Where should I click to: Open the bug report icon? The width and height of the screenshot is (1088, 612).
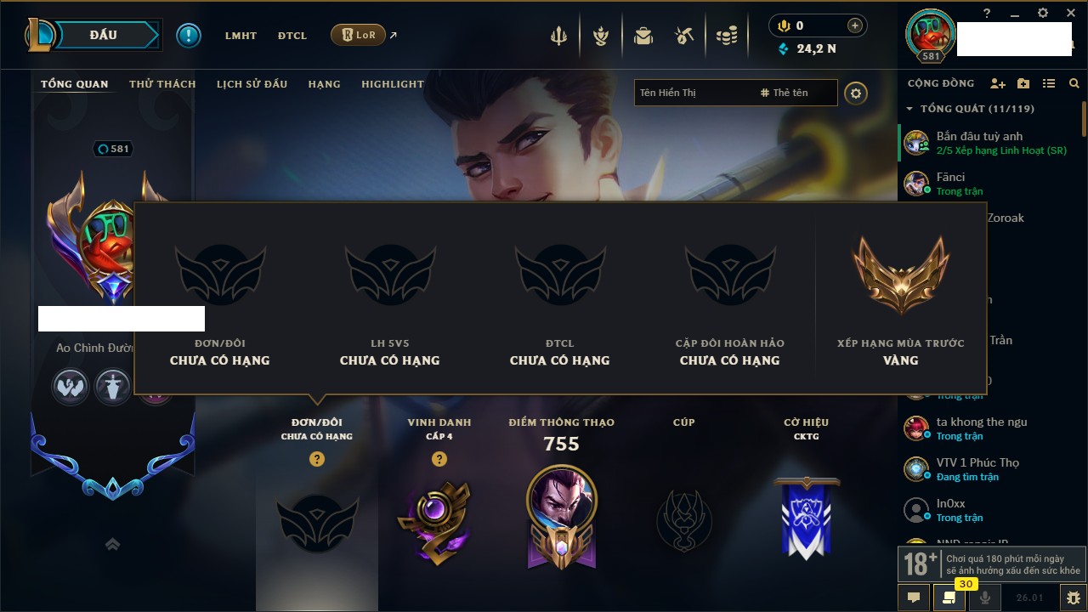1073,598
